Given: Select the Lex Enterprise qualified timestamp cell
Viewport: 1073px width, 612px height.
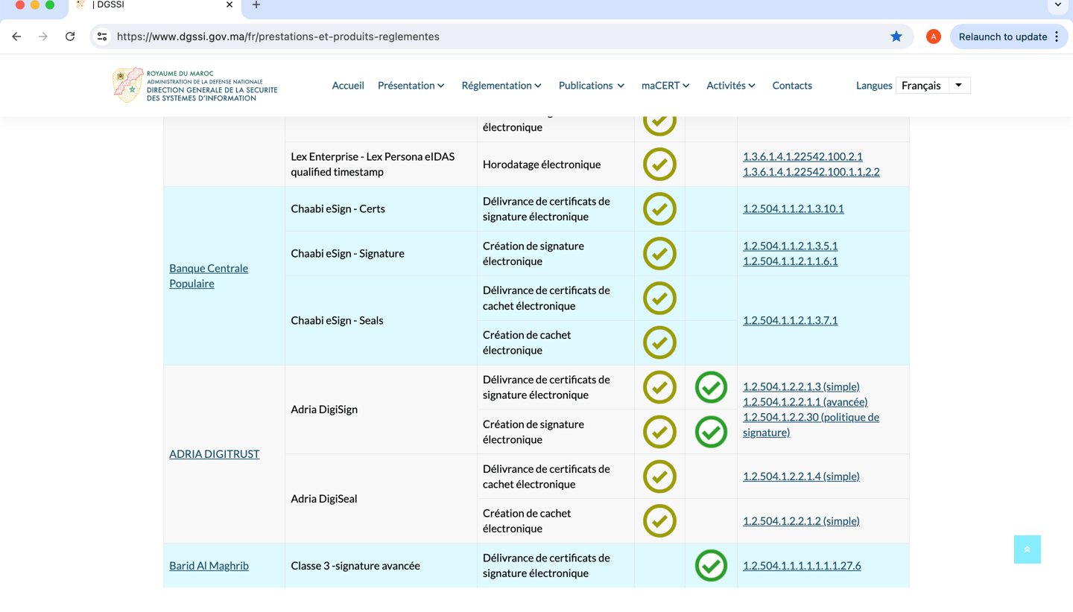Looking at the screenshot, I should coord(381,164).
